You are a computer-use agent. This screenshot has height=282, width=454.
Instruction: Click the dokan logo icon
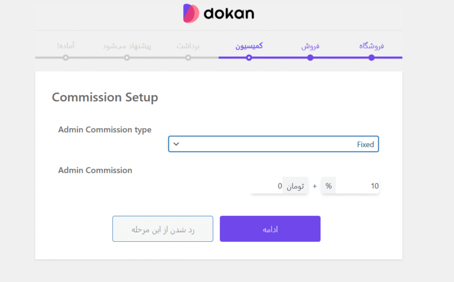coord(191,14)
